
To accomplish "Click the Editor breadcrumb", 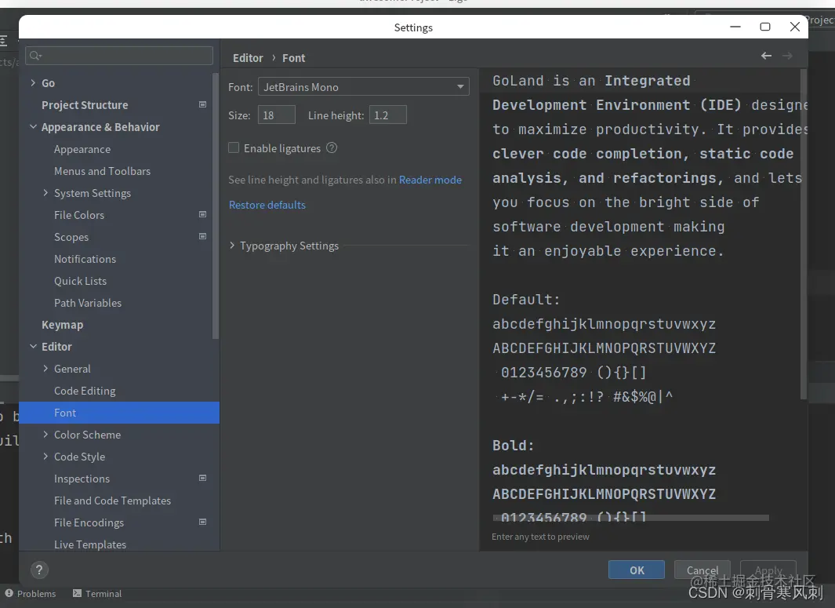I will coord(248,57).
